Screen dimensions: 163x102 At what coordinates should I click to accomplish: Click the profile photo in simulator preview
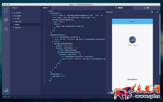pyautogui.click(x=132, y=40)
